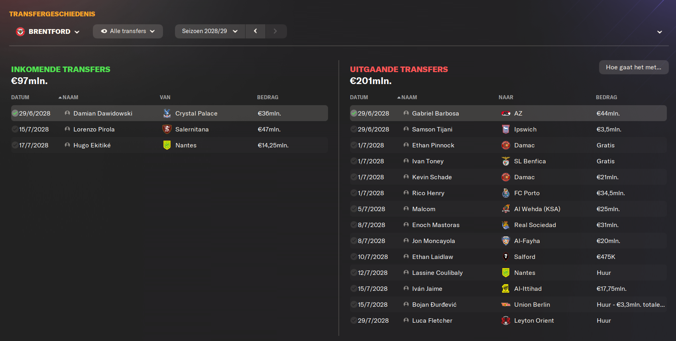Click the SL Benfica crest icon

point(506,161)
